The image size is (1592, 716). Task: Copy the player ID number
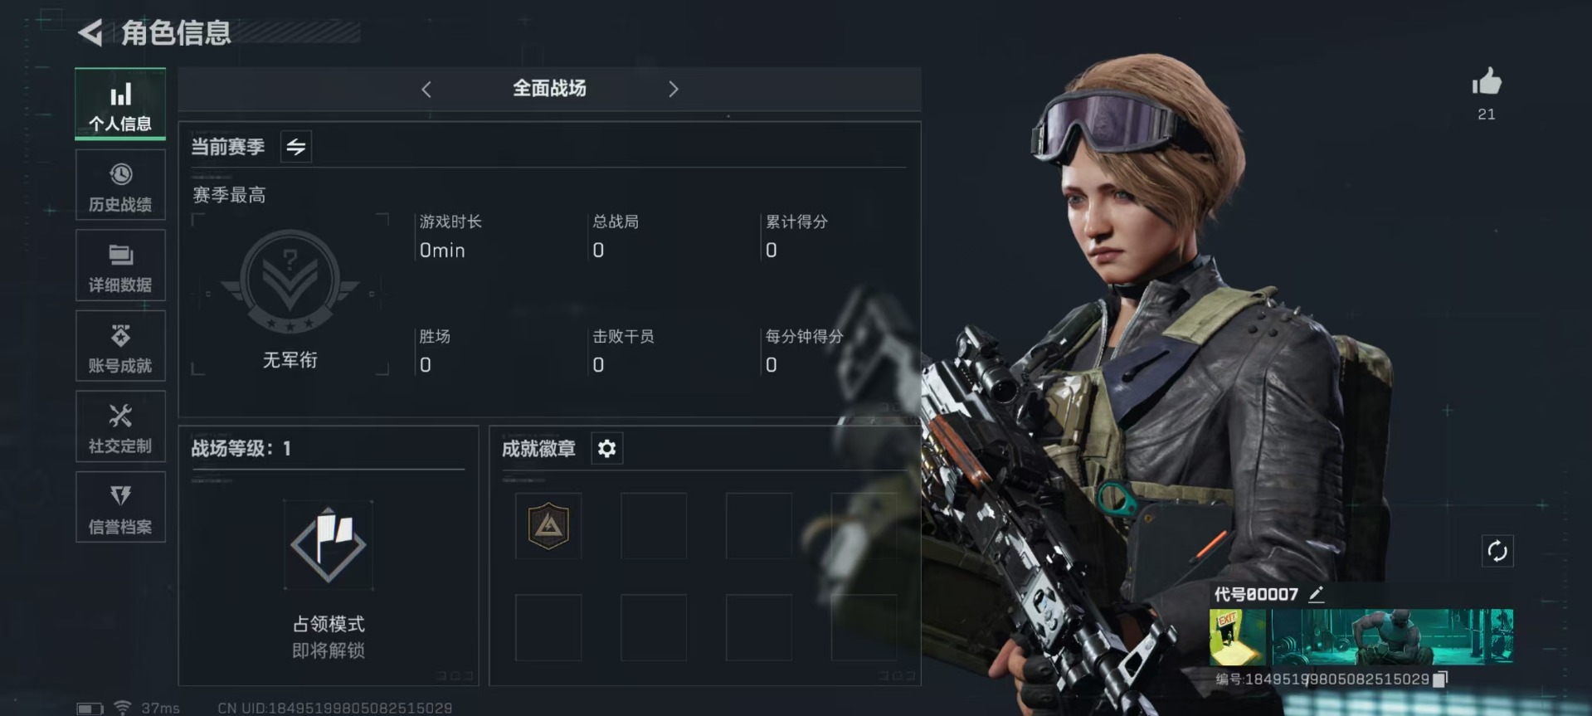(x=1440, y=679)
